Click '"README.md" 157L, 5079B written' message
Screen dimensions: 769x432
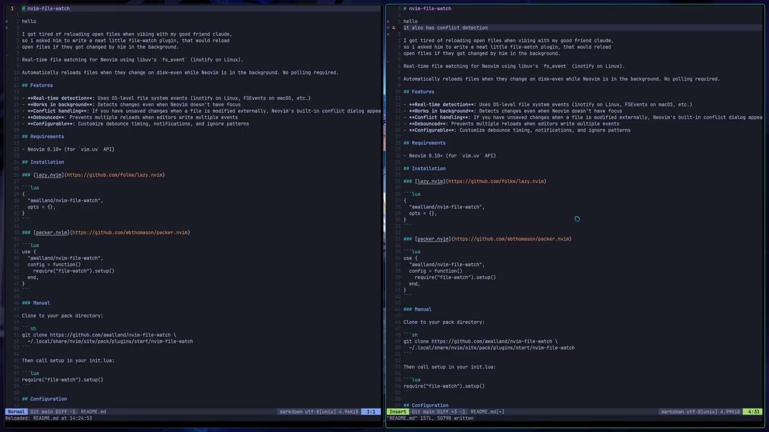[430, 418]
